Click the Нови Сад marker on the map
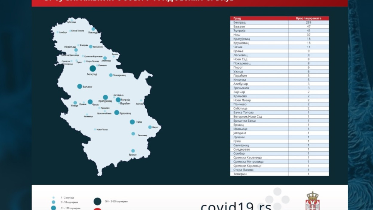The height and width of the screenshot is (210, 373). (76, 50)
